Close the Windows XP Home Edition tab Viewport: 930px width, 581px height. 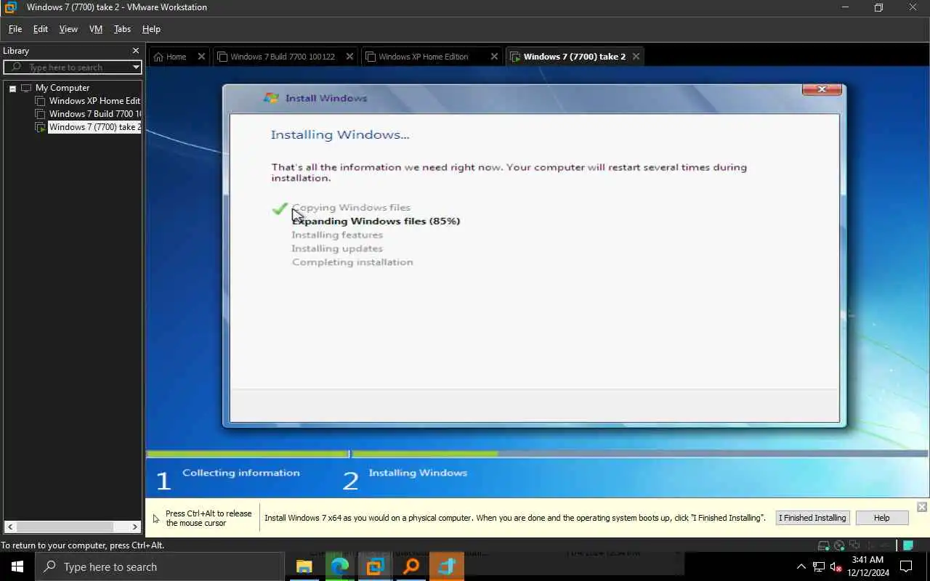tap(495, 57)
